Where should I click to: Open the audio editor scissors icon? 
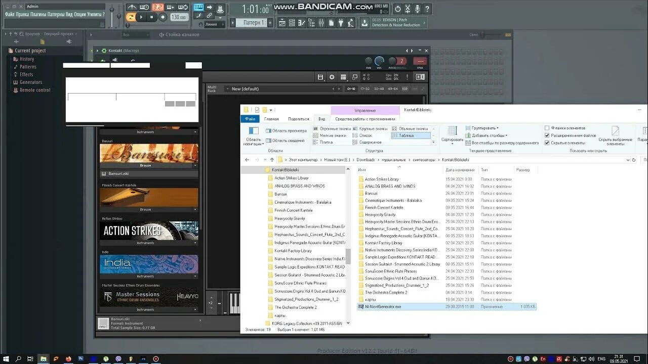point(408,9)
